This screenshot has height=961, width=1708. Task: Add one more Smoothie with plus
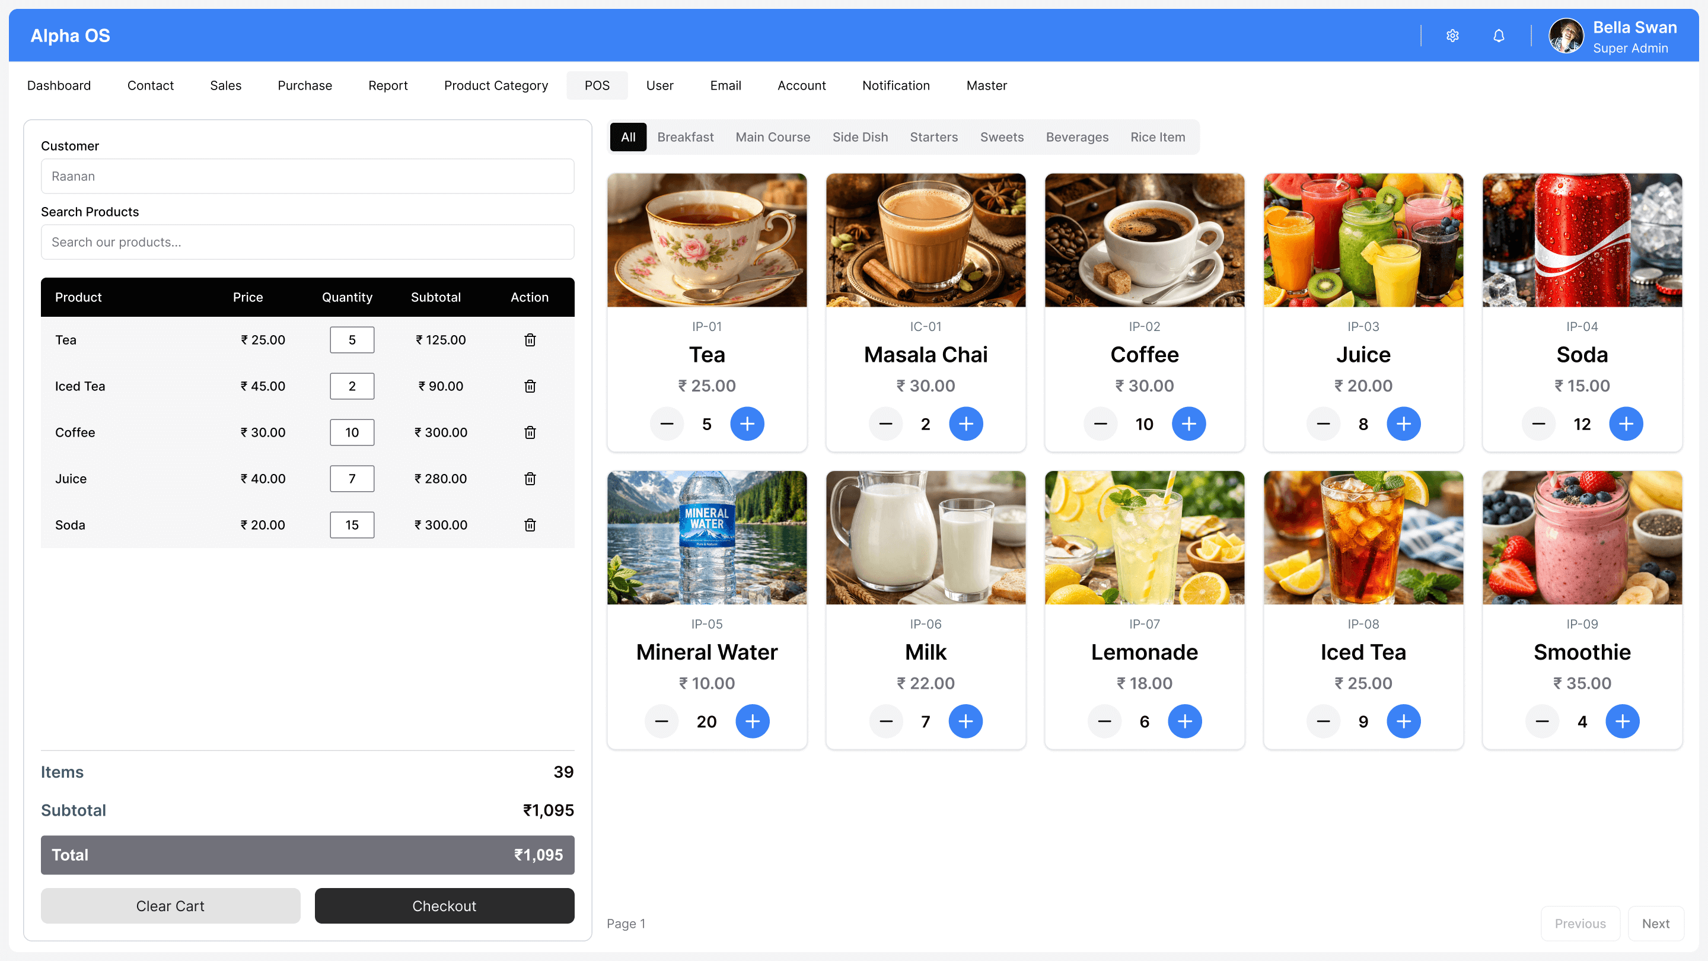point(1622,721)
